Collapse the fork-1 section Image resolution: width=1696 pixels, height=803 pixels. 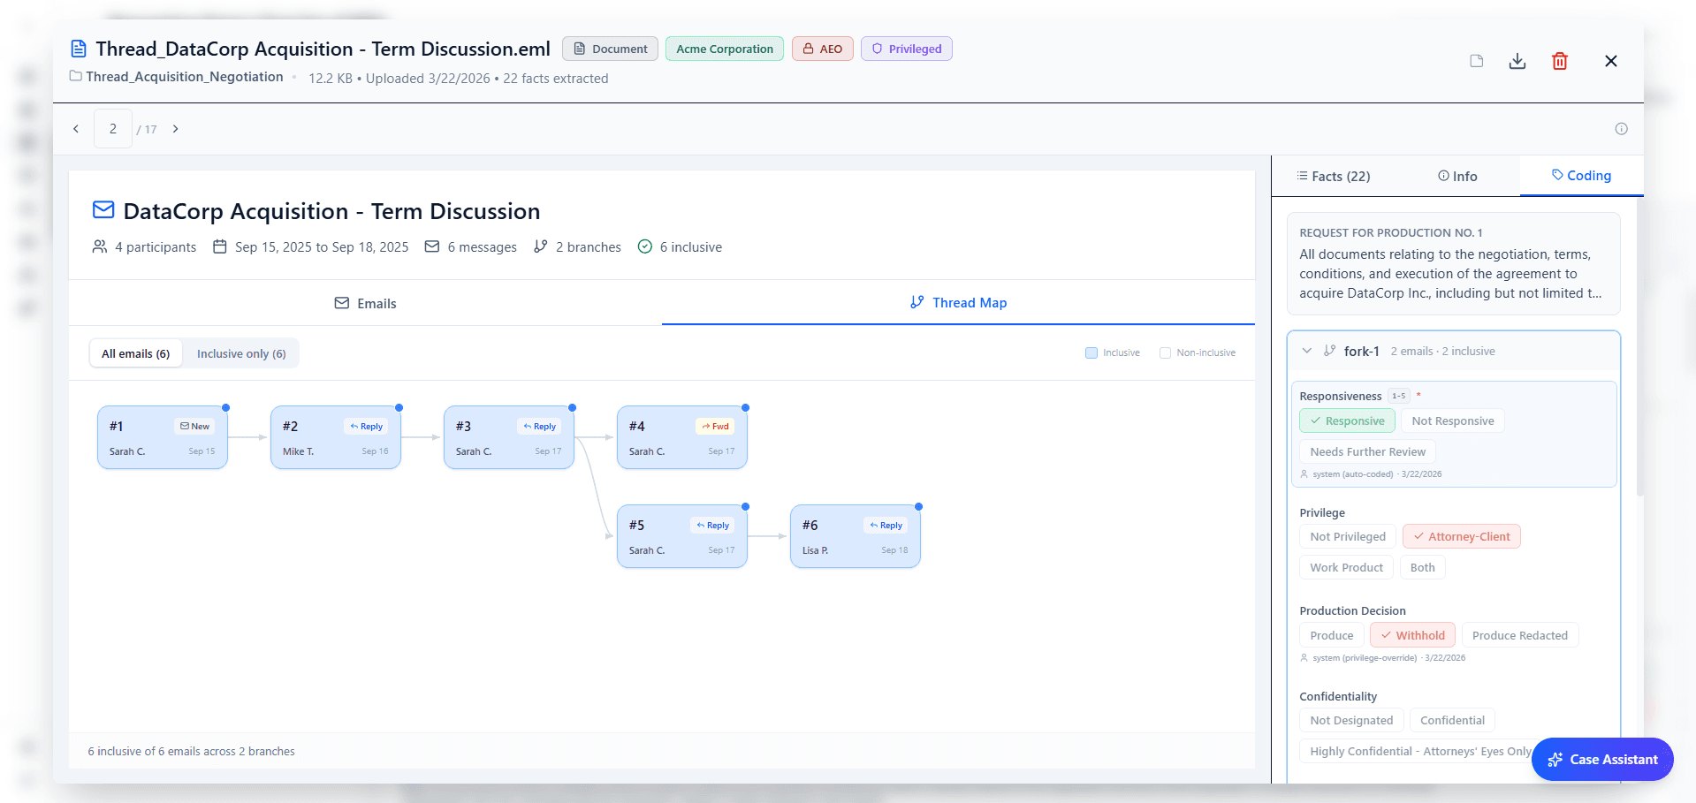pyautogui.click(x=1307, y=350)
